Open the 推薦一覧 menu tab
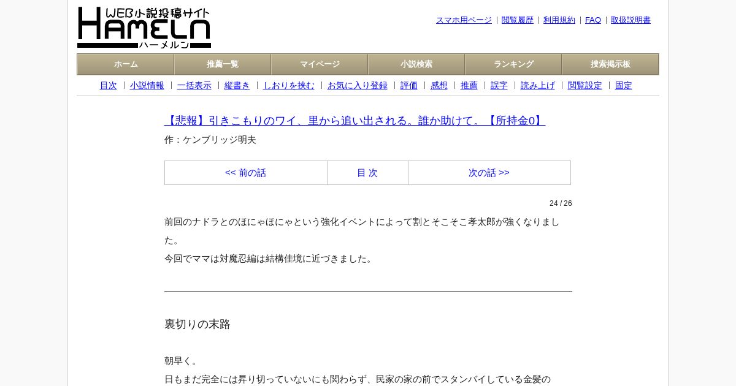The width and height of the screenshot is (736, 386). [x=223, y=64]
